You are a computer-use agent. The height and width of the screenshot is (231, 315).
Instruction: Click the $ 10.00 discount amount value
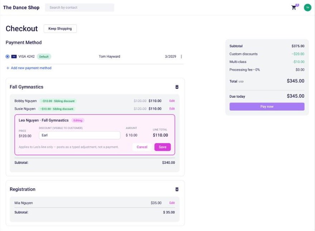tap(132, 135)
